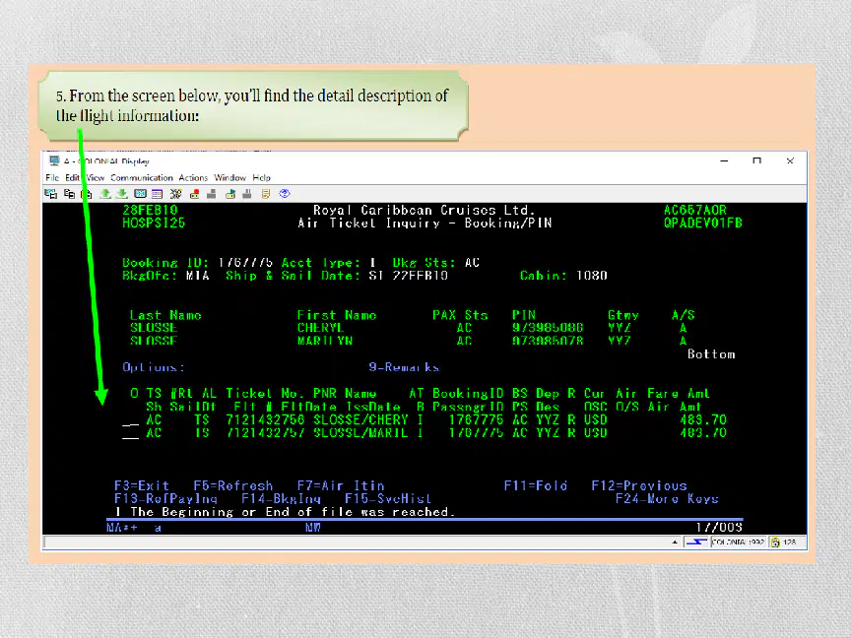
Task: Open the Window menu
Action: tap(229, 177)
